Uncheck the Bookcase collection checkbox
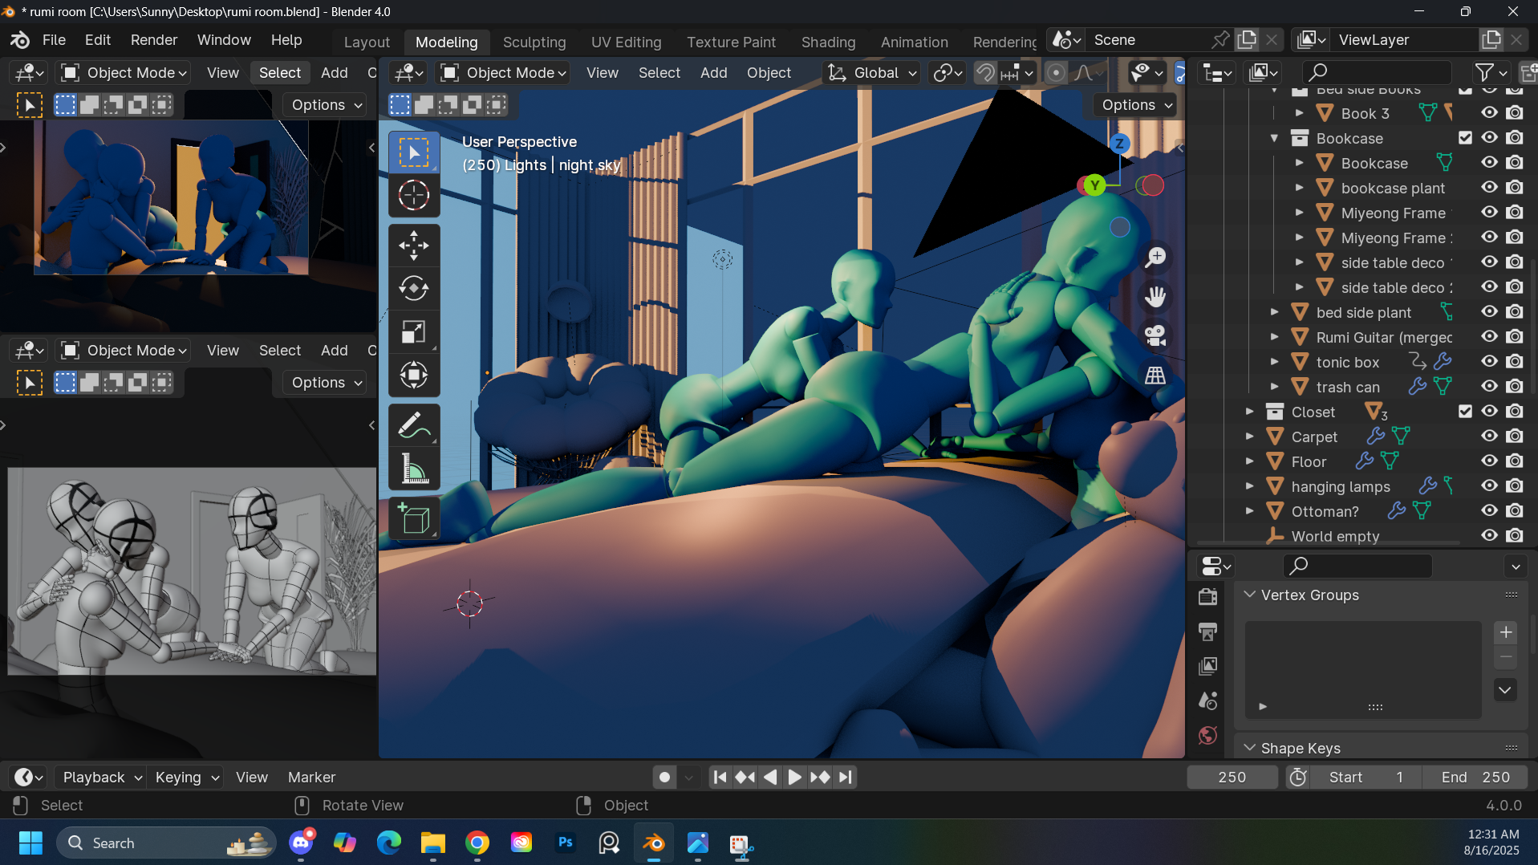 click(1465, 138)
